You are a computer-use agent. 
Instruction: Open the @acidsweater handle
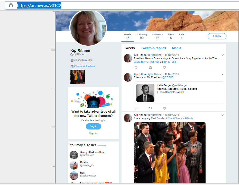[x=88, y=176]
